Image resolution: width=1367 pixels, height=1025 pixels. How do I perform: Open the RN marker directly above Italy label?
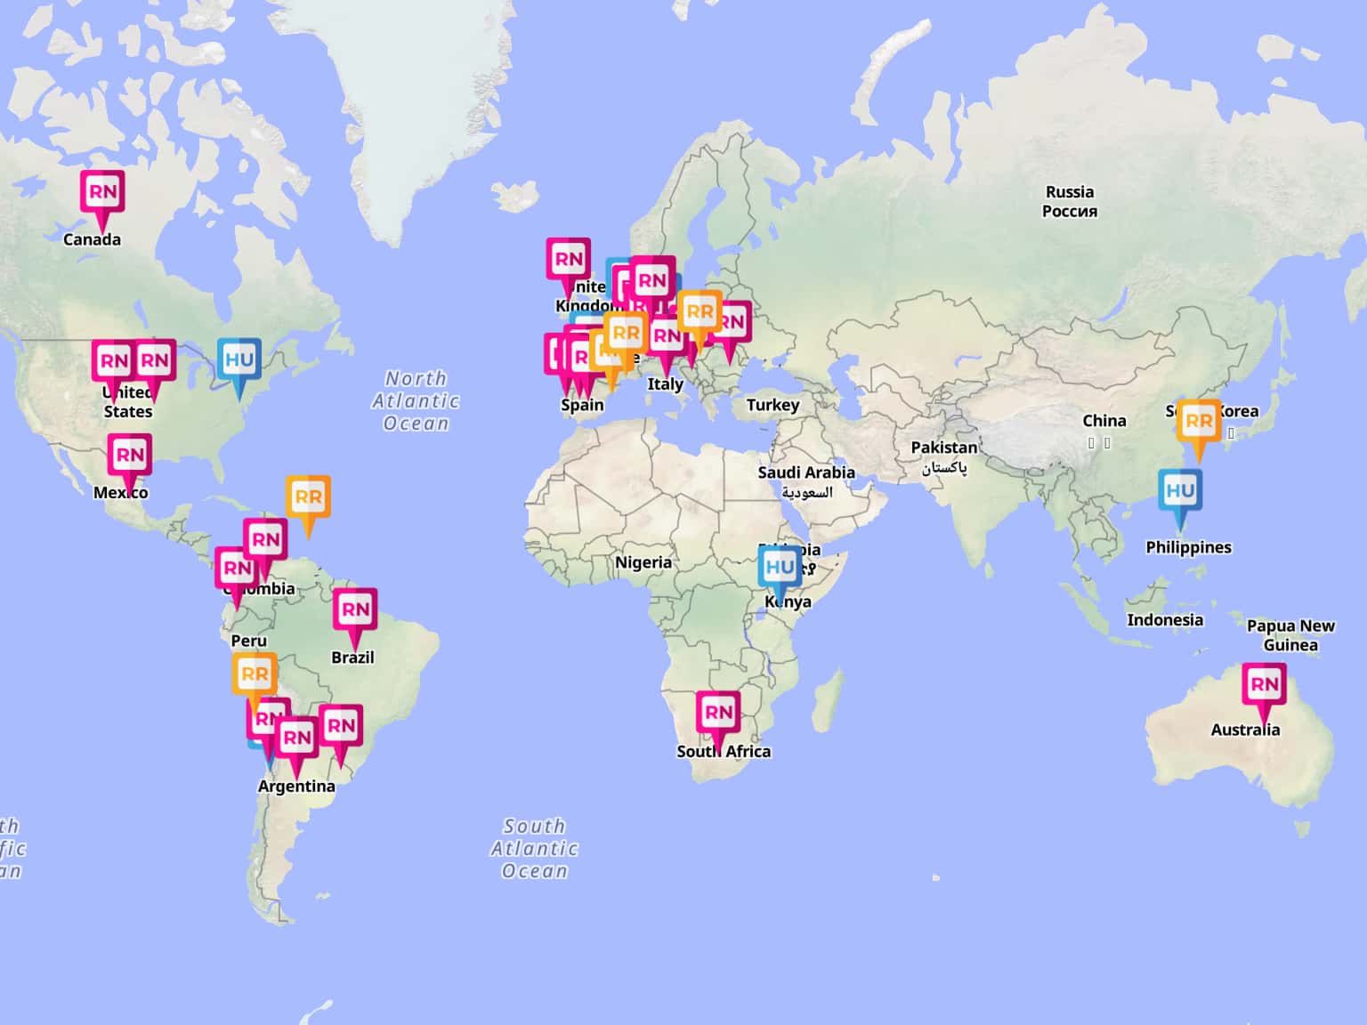pos(667,337)
